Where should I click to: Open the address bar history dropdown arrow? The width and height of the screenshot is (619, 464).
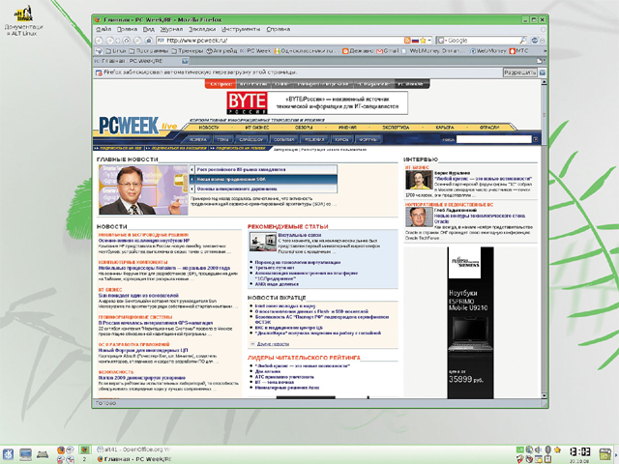428,41
